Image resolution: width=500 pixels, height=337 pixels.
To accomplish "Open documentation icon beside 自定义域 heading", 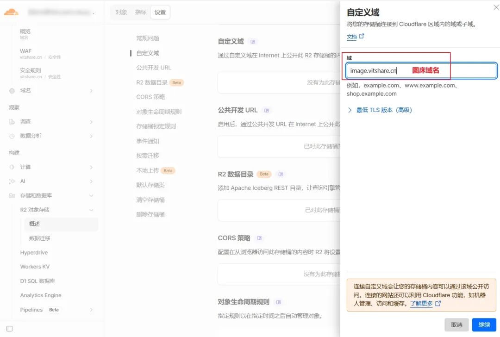I will point(253,42).
